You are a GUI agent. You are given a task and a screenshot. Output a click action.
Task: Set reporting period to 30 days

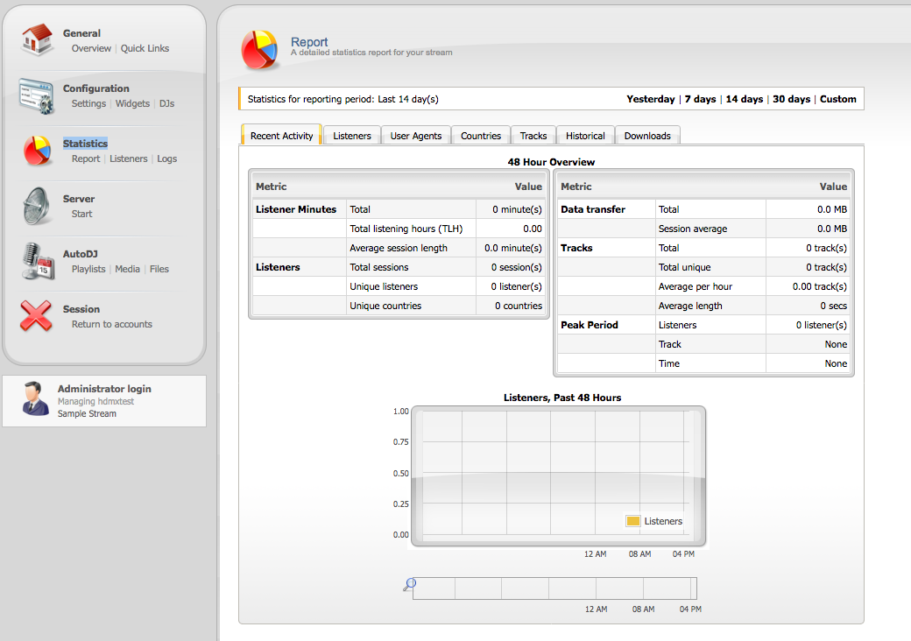(791, 99)
